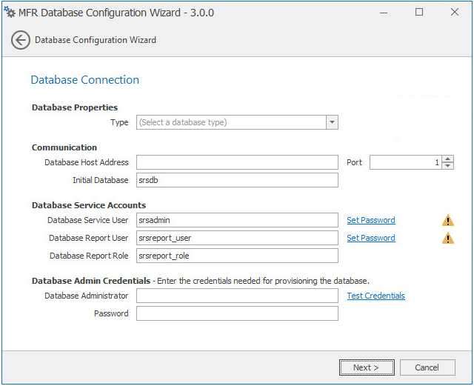Viewport: 474px width, 386px height.
Task: Click the admin Password field
Action: (x=237, y=313)
